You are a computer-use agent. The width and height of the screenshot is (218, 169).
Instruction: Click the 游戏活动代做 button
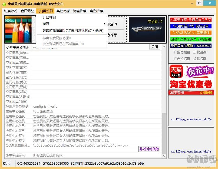click(149, 149)
